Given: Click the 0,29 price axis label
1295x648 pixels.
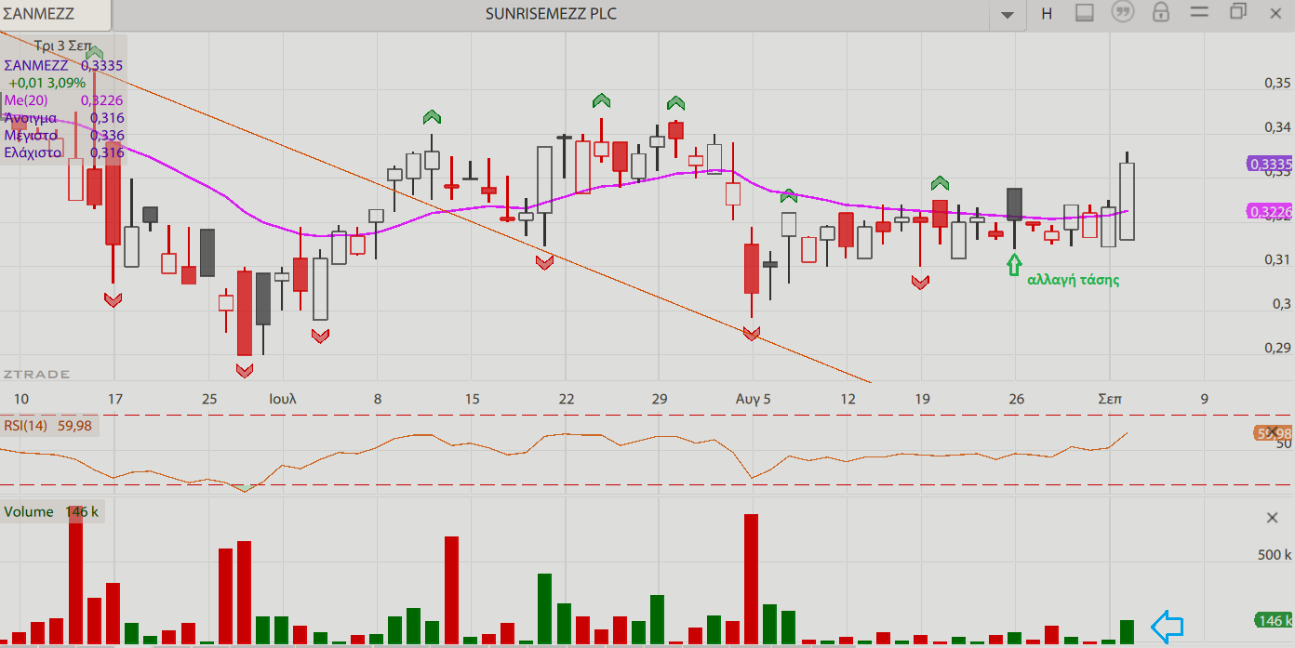Looking at the screenshot, I should coord(1277,348).
